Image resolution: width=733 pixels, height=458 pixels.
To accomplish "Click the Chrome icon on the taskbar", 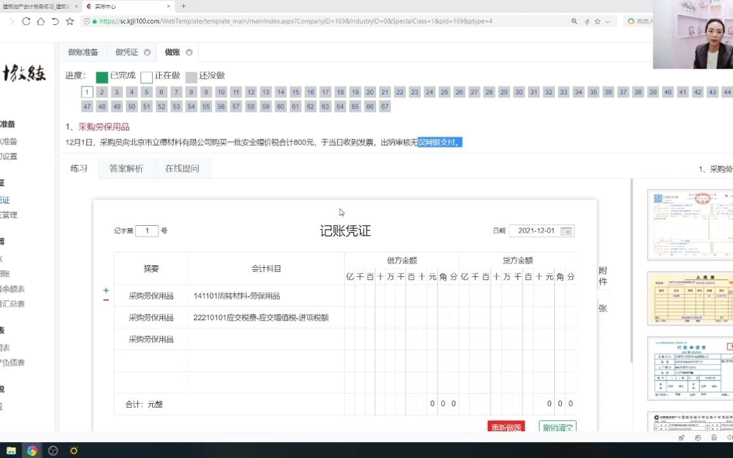I will (x=31, y=450).
